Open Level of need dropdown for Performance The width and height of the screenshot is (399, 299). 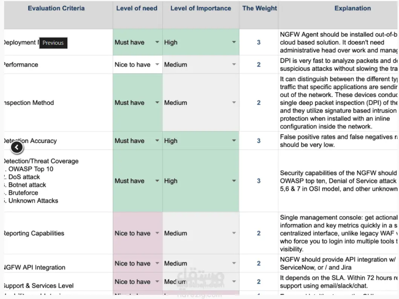tap(157, 65)
